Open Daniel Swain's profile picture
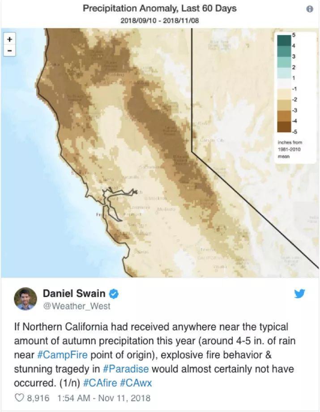This screenshot has height=412, width=320. point(26,299)
